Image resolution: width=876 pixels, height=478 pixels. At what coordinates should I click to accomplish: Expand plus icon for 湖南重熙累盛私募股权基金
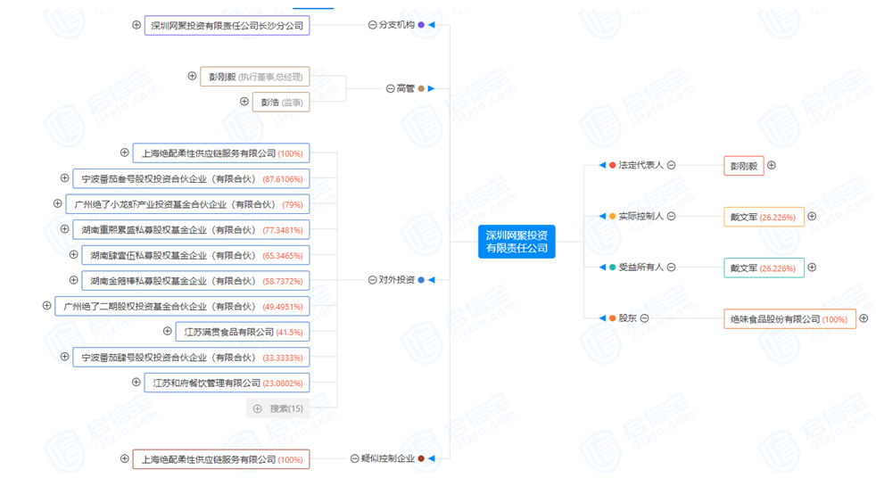(x=65, y=228)
